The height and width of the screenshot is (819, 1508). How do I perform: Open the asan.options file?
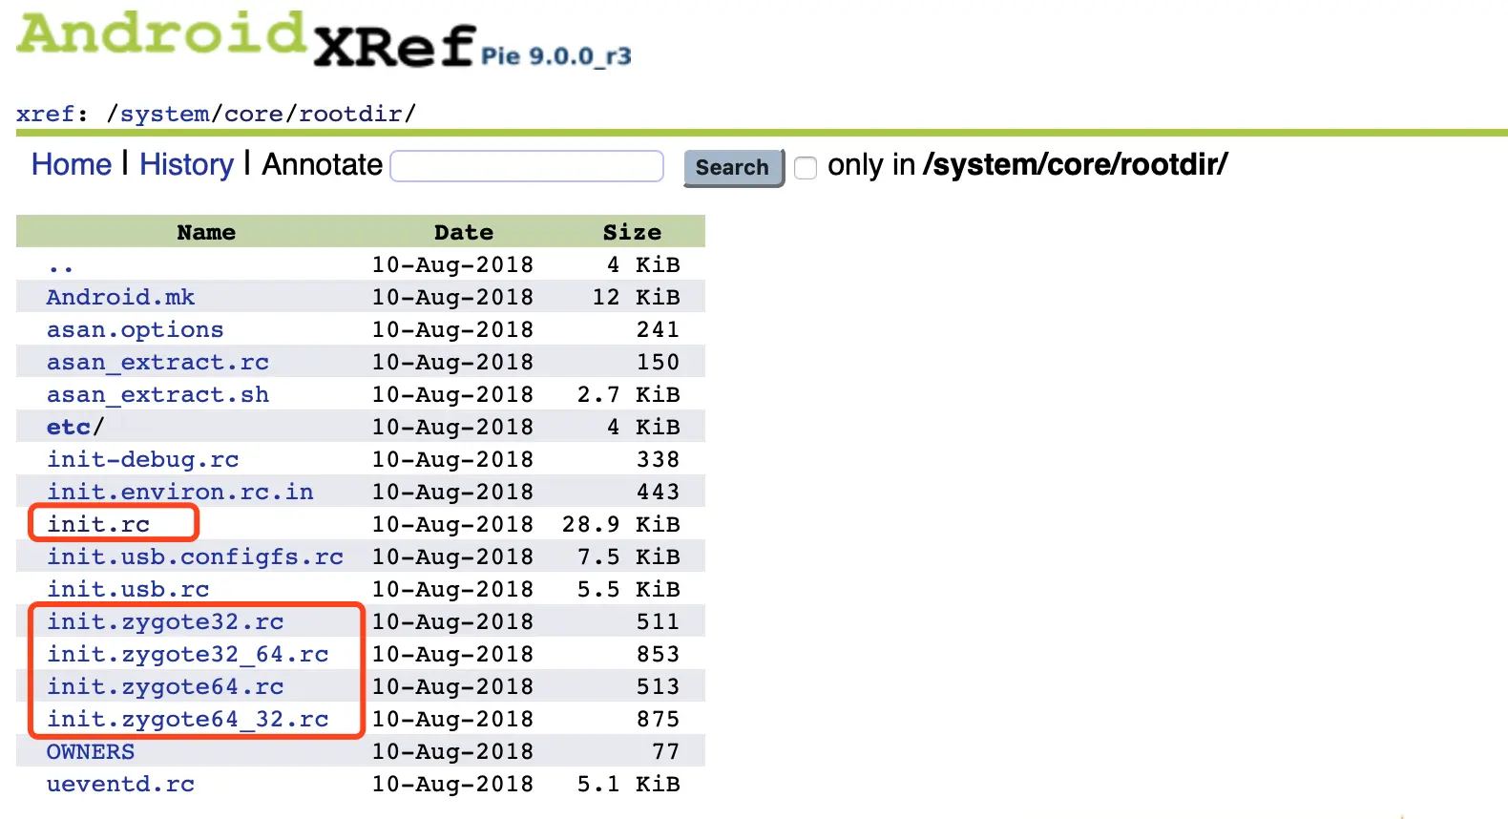[135, 329]
